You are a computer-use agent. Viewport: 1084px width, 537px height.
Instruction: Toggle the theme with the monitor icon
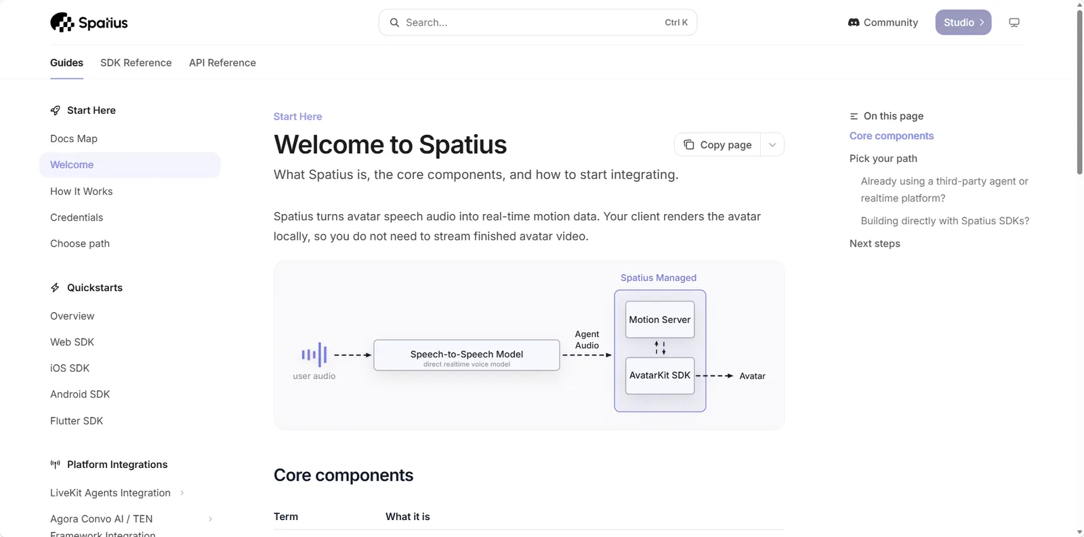click(1014, 22)
